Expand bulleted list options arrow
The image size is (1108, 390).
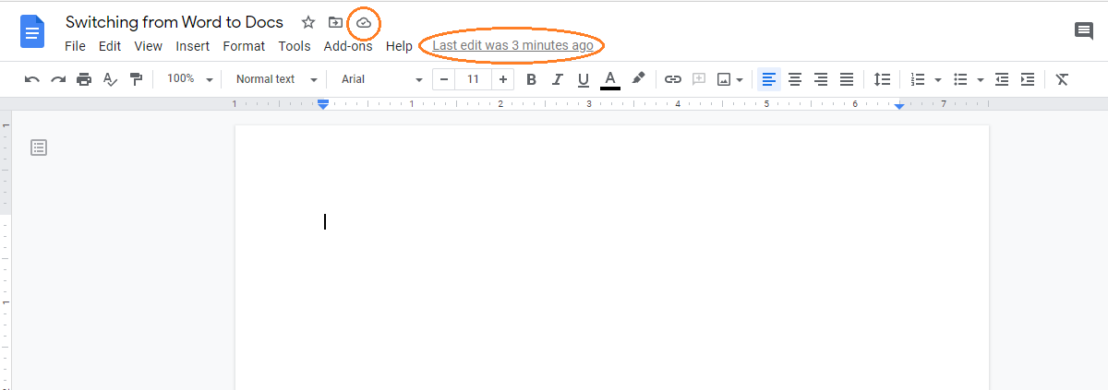coord(981,80)
